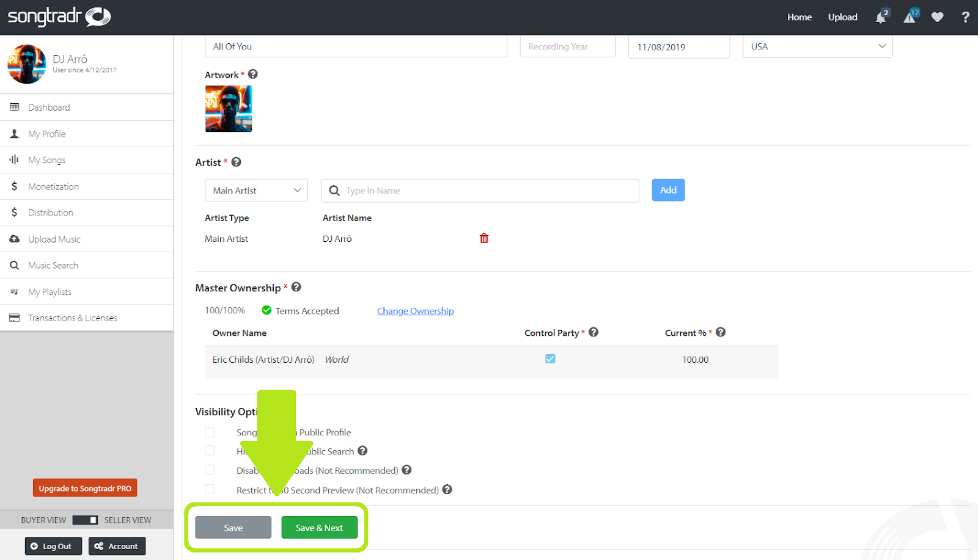This screenshot has height=560, width=978.
Task: Check the Disable Downloads option
Action: [210, 470]
